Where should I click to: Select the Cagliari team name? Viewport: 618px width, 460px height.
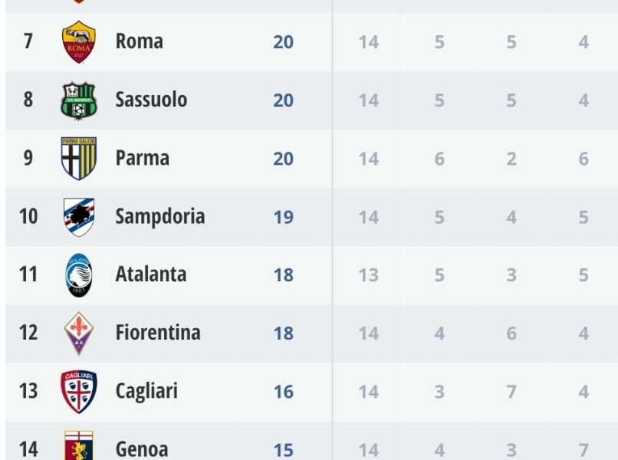(146, 391)
